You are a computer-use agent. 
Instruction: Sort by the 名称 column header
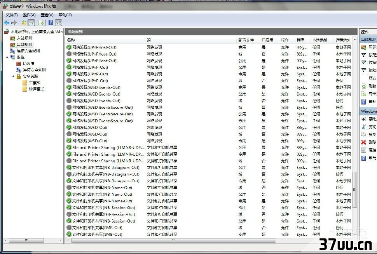tap(105, 40)
